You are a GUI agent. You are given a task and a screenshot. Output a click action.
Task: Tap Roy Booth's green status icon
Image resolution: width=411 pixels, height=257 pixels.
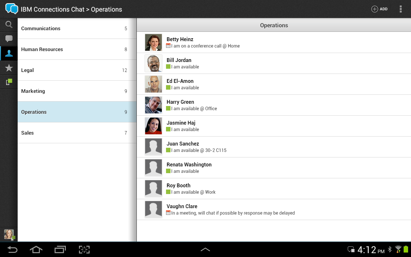[168, 192]
